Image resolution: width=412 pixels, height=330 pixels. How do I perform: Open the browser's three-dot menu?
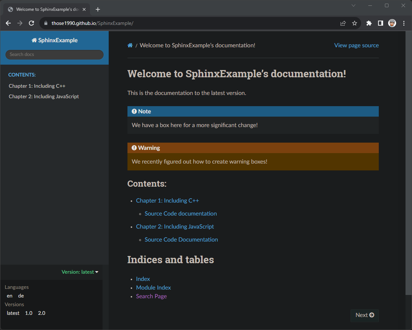(404, 23)
